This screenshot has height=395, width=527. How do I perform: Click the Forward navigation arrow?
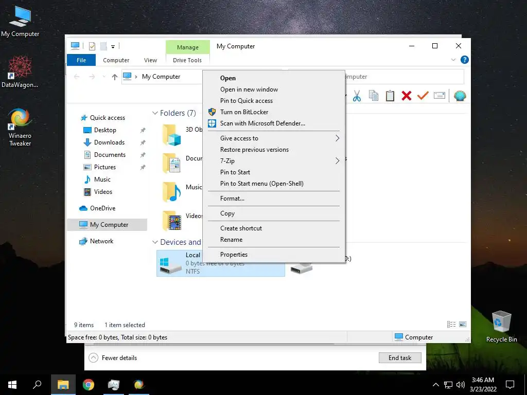92,77
